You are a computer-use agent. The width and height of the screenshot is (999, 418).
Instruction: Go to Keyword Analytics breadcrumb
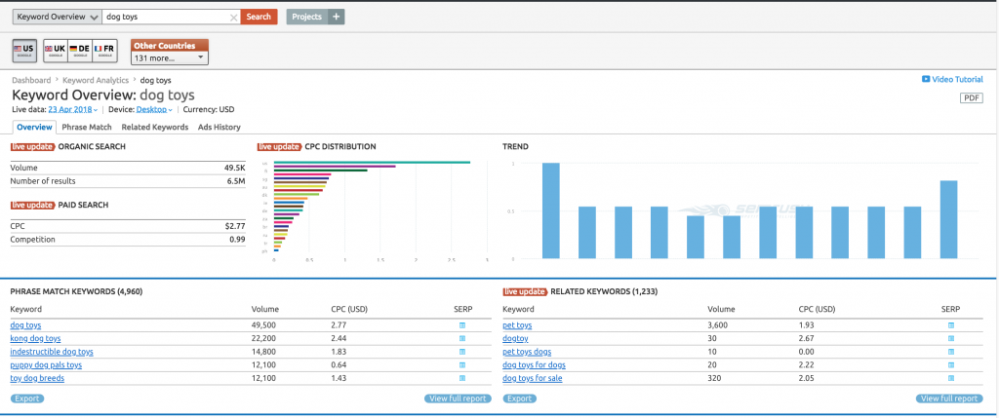click(x=96, y=80)
